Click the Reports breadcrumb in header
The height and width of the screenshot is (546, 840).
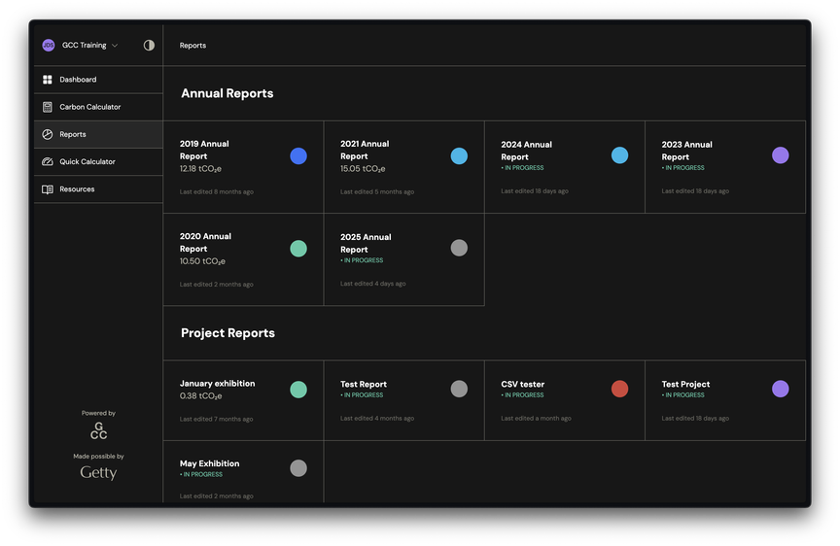[x=192, y=46]
